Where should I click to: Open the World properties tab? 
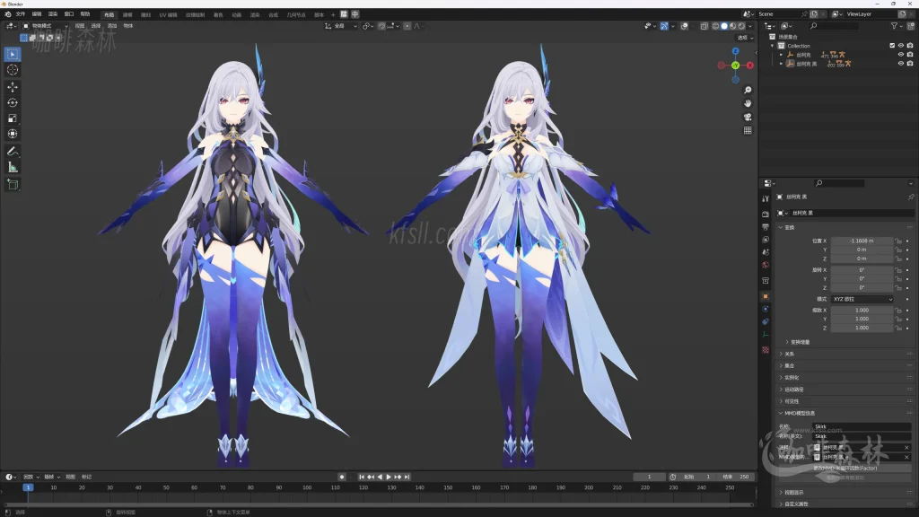tap(766, 265)
